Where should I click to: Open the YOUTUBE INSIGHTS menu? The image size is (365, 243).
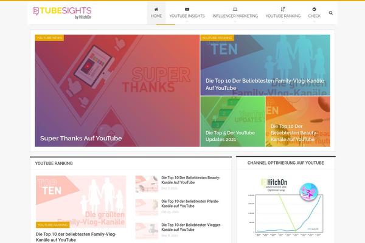tap(187, 16)
